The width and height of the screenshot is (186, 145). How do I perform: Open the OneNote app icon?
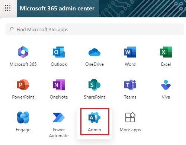[x=59, y=85]
